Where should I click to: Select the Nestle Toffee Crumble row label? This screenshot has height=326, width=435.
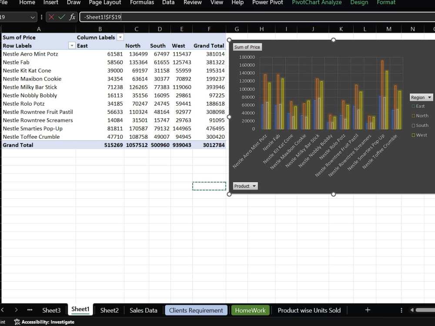(x=39, y=136)
